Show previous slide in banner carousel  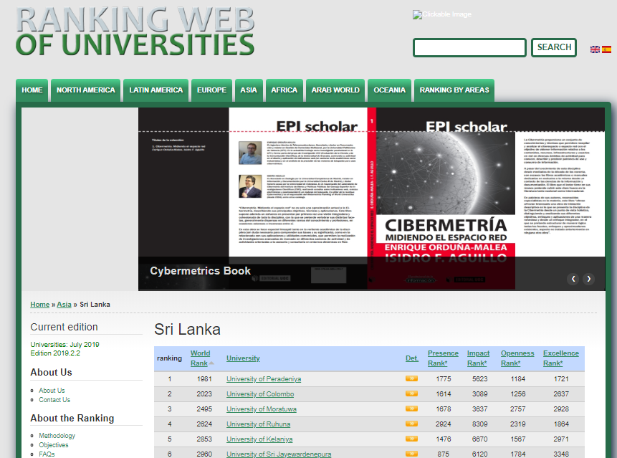point(573,279)
